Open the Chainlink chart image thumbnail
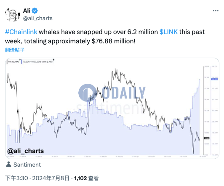224x186 pixels. click(112, 108)
